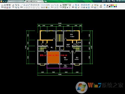
Task: Switch to the first inactive tab
Action: 15,2
